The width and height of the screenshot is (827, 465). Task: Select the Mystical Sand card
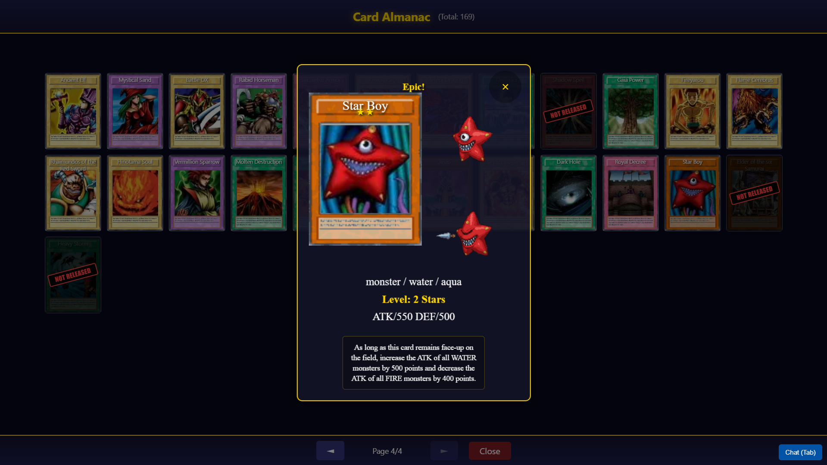[x=135, y=111]
